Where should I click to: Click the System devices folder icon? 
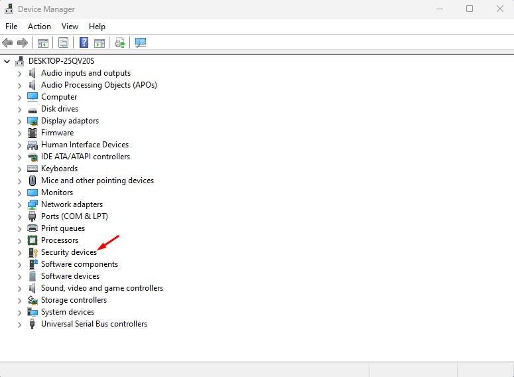pos(32,312)
